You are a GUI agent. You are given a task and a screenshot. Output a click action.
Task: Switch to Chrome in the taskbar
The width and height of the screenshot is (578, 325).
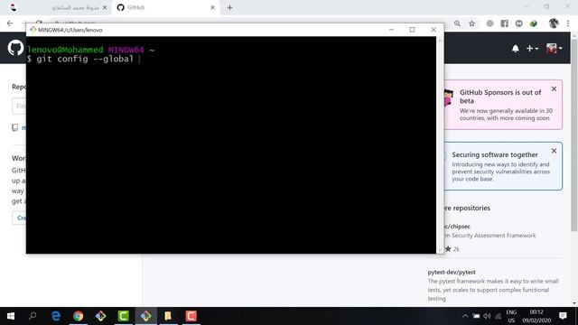[79, 316]
